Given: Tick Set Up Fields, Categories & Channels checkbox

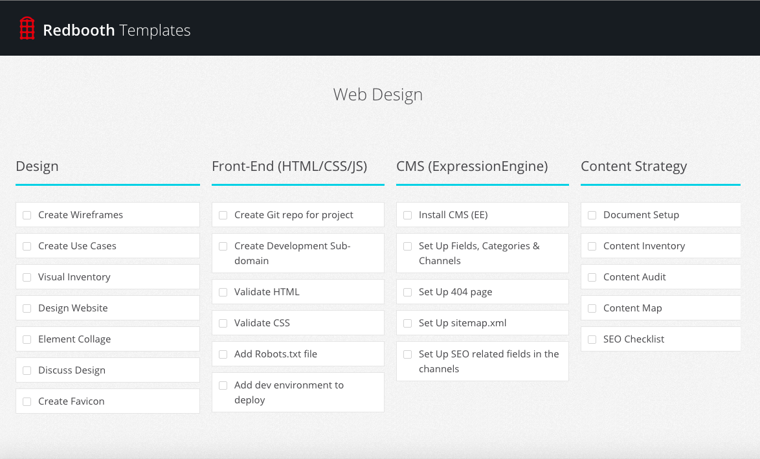Looking at the screenshot, I should tap(408, 246).
